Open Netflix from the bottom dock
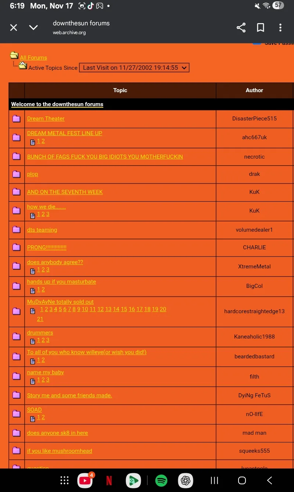The width and height of the screenshot is (294, 492). click(x=109, y=480)
